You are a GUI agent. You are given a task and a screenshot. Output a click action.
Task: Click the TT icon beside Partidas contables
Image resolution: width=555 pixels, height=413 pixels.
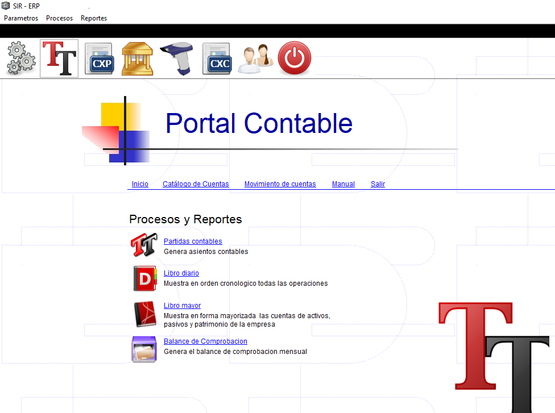coord(144,245)
